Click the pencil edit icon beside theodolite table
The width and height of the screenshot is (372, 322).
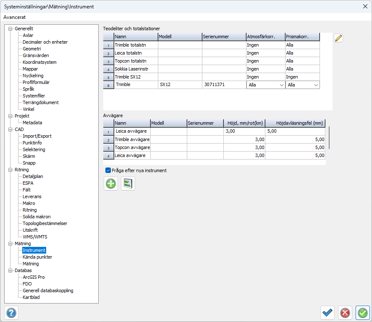click(338, 38)
